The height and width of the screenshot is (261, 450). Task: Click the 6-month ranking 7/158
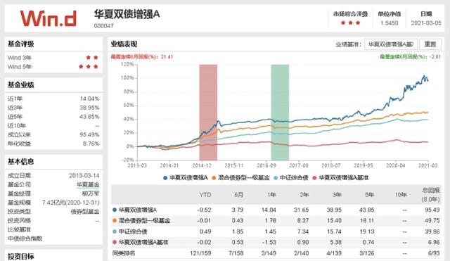pyautogui.click(x=236, y=253)
